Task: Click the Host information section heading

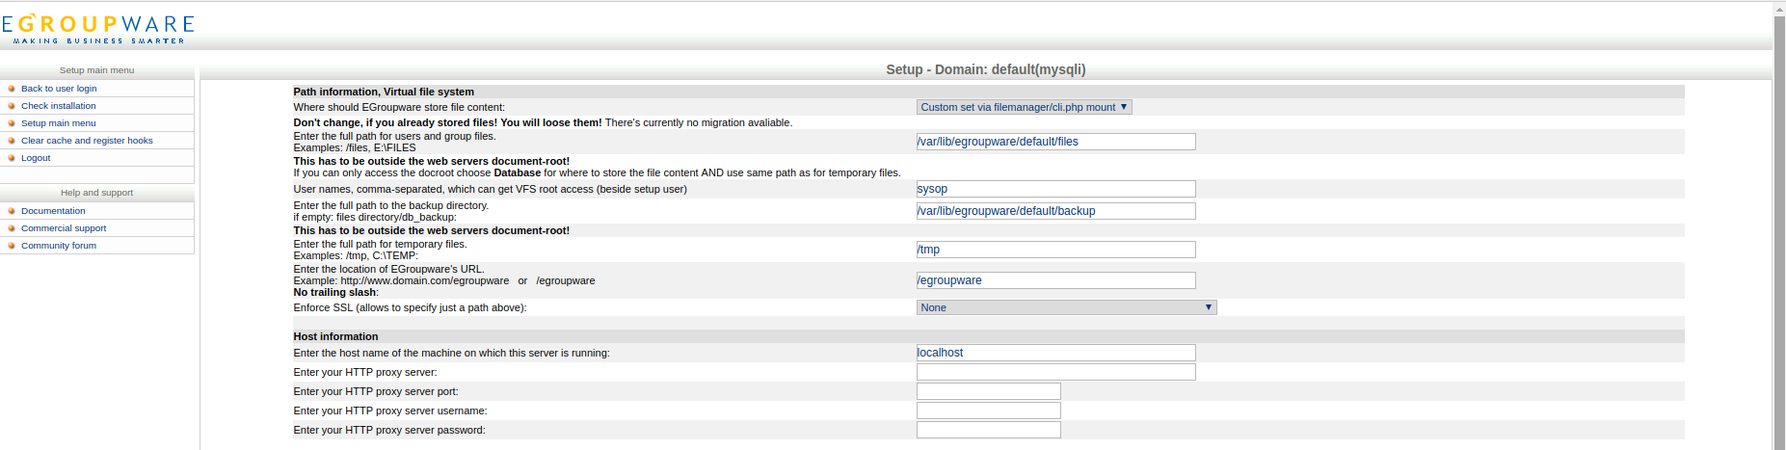Action: pos(335,336)
